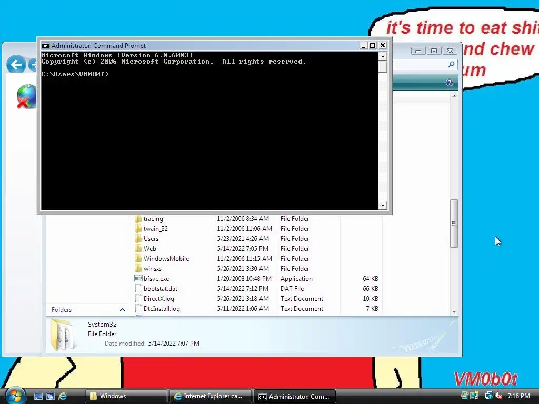The width and height of the screenshot is (539, 404).
Task: Click Switch between windows quick launch icon
Action: pyautogui.click(x=50, y=396)
